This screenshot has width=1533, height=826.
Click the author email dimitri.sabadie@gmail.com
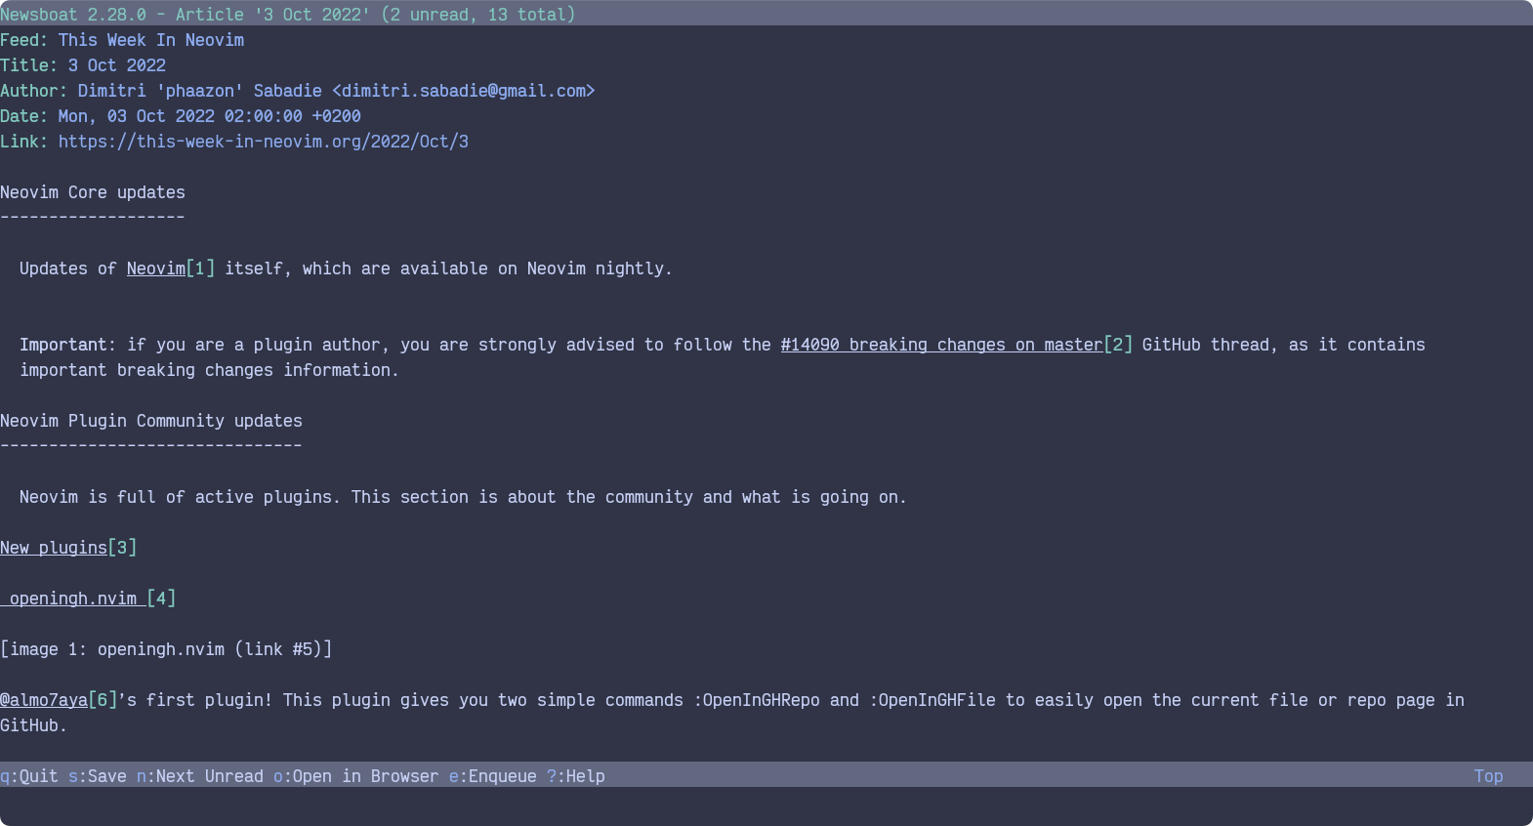[x=464, y=91]
